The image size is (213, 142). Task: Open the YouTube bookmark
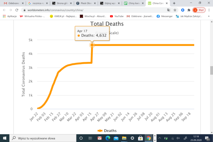point(116,16)
